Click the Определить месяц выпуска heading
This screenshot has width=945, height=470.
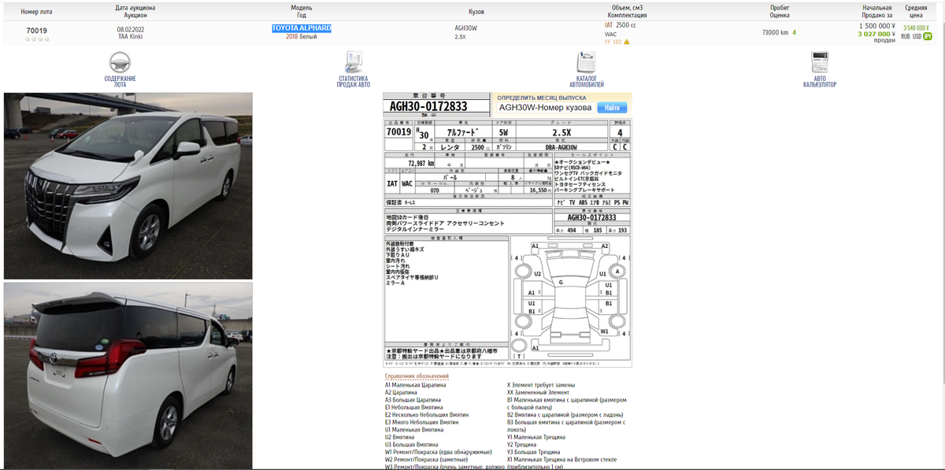[x=542, y=98]
